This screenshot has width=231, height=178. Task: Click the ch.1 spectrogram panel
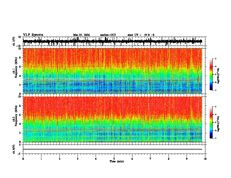112,71
